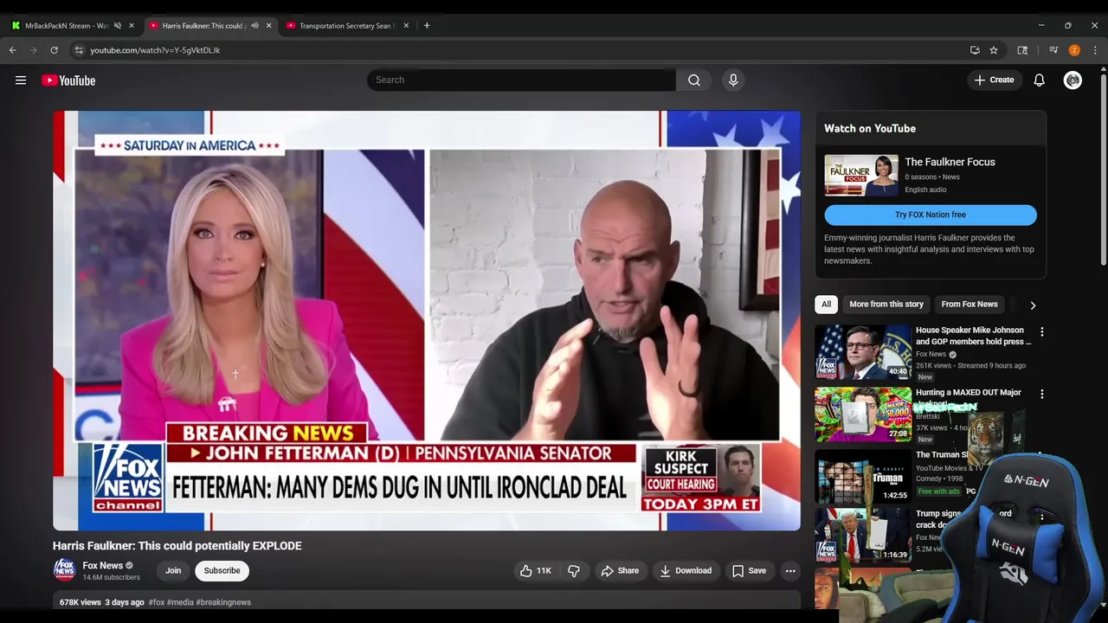1108x623 pixels.
Task: Open Mike Johnson press conference thumbnail
Action: pyautogui.click(x=863, y=352)
